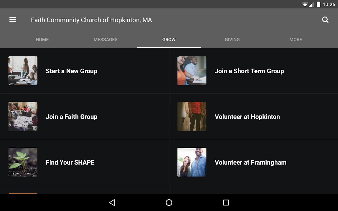Open the Giving tab
This screenshot has width=338, height=211.
click(232, 40)
